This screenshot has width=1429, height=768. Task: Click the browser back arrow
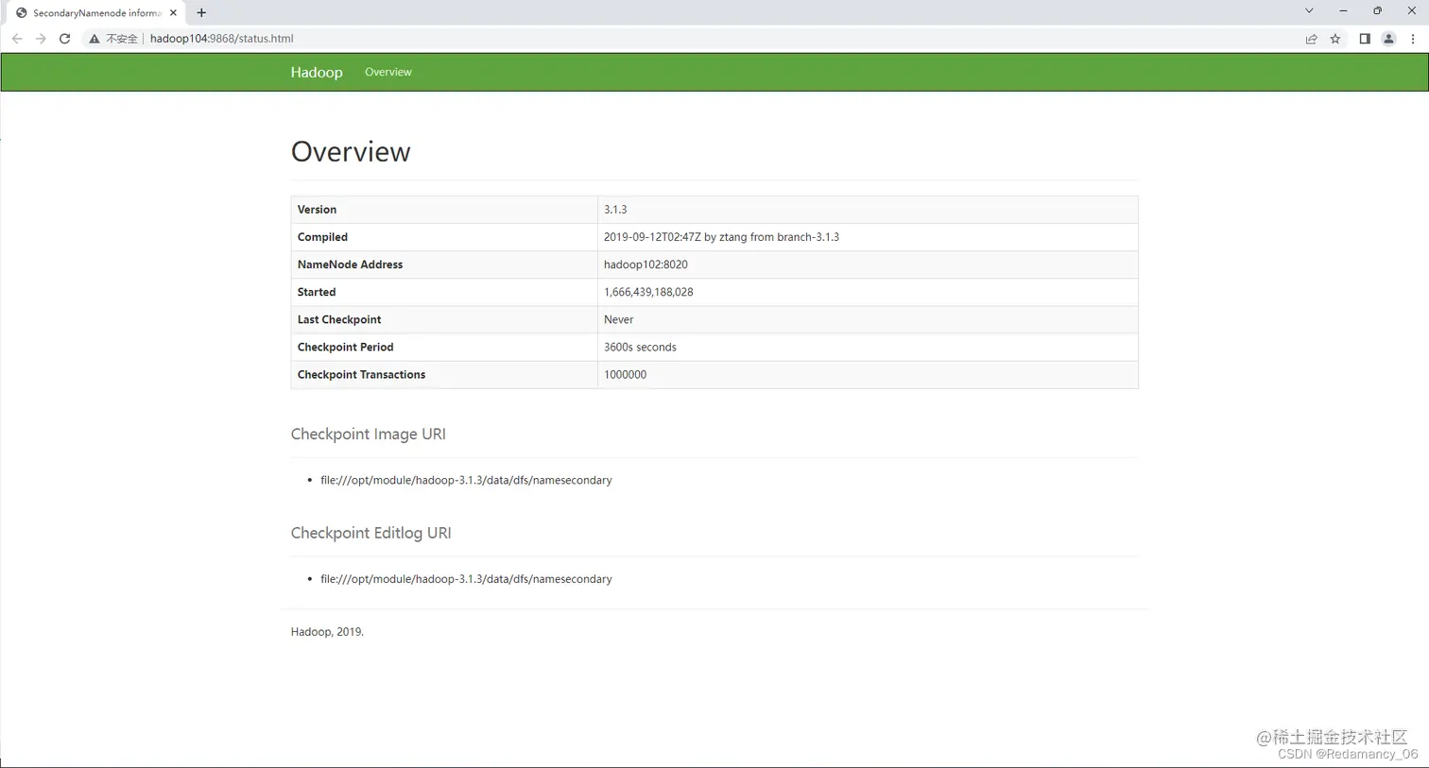tap(17, 39)
